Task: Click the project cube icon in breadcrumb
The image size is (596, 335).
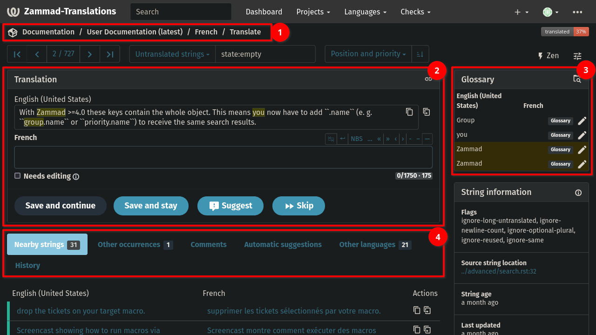Action: pyautogui.click(x=13, y=32)
